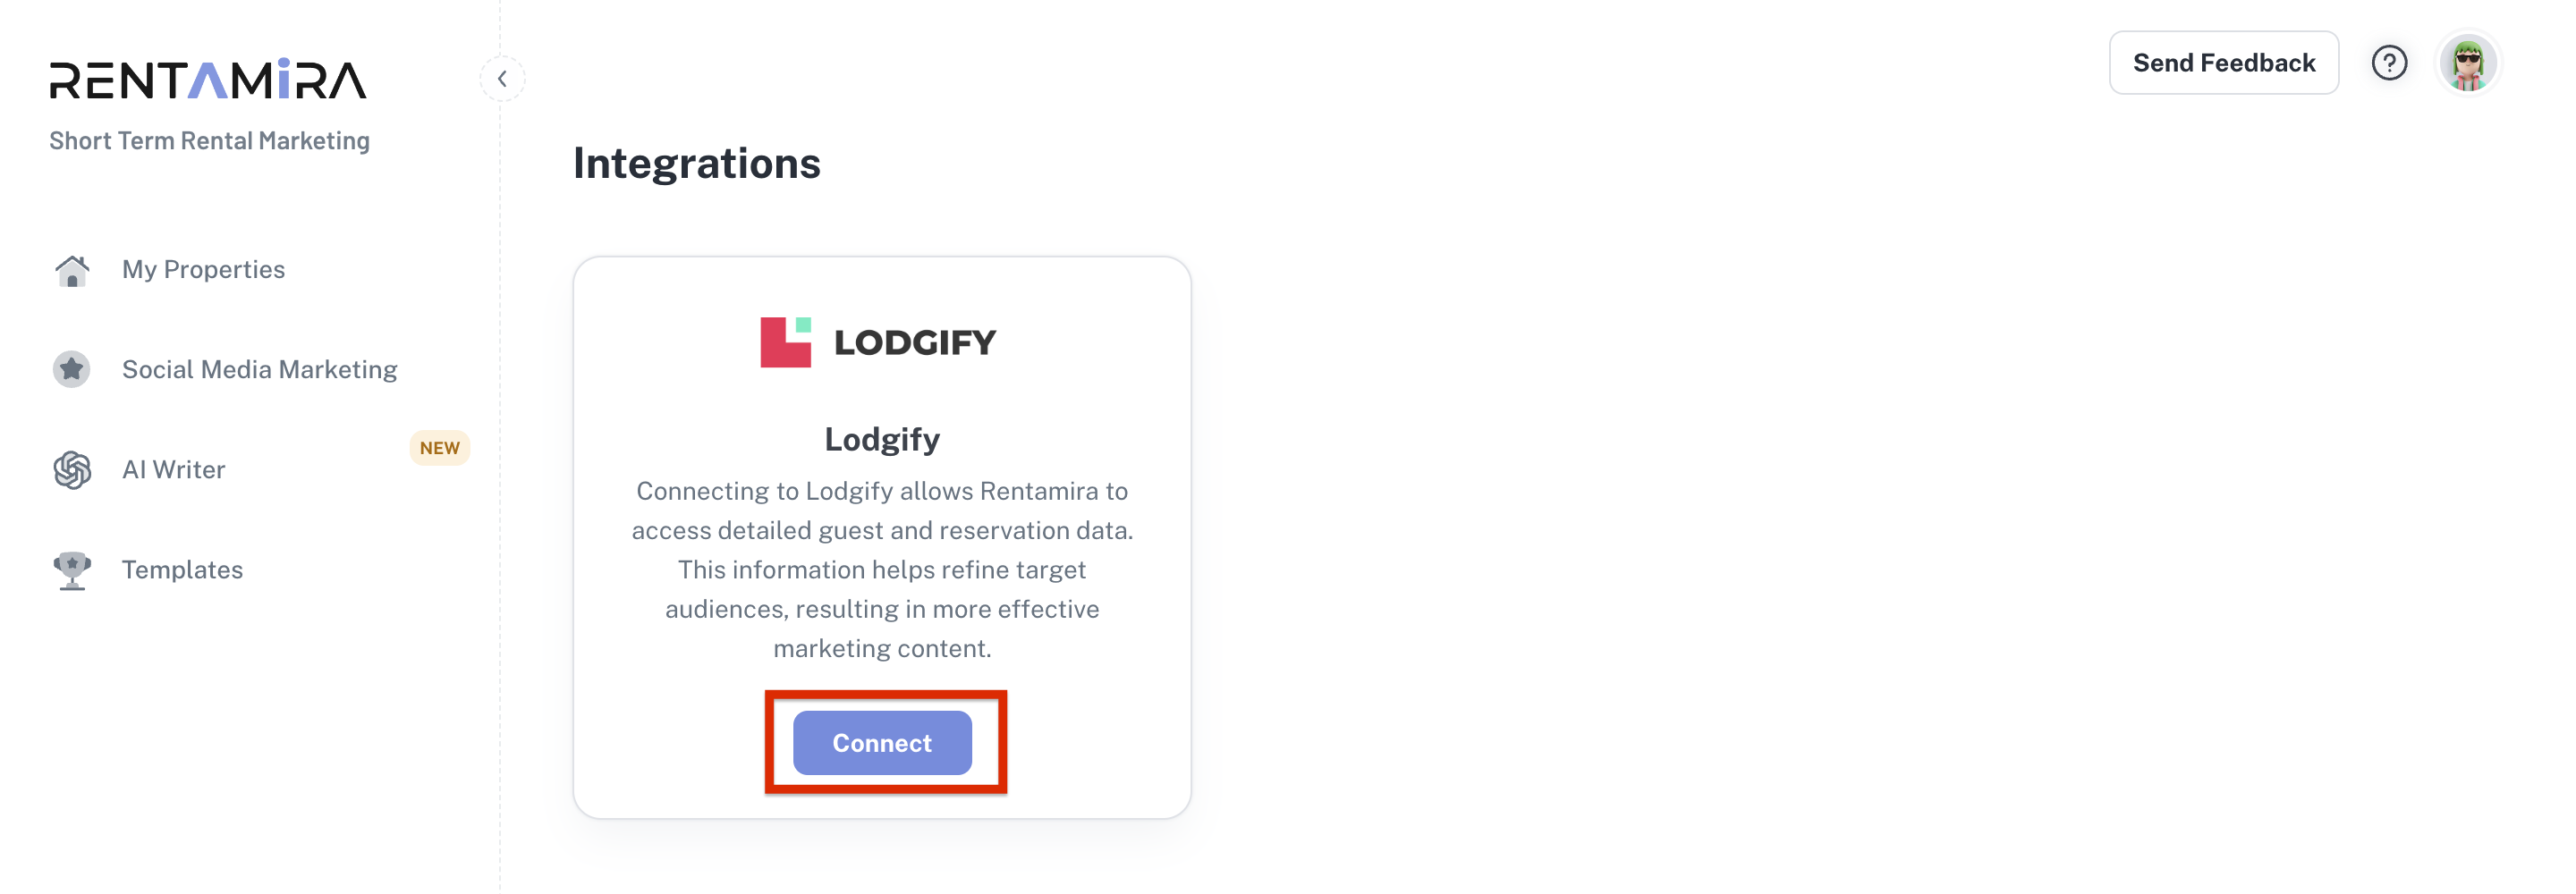The width and height of the screenshot is (2576, 894).
Task: Connect the Lodgify integration
Action: (881, 743)
